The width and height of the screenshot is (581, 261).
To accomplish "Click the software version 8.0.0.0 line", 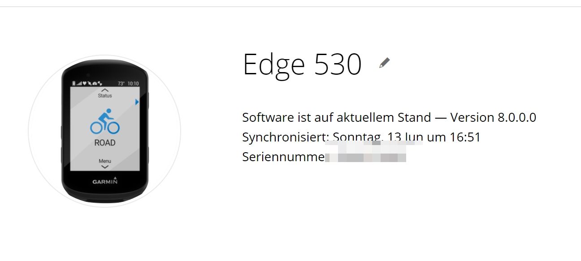I will pos(389,118).
